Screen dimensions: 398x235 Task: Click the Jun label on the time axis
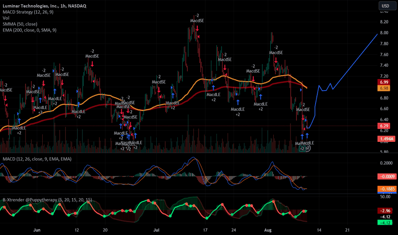click(x=37, y=230)
